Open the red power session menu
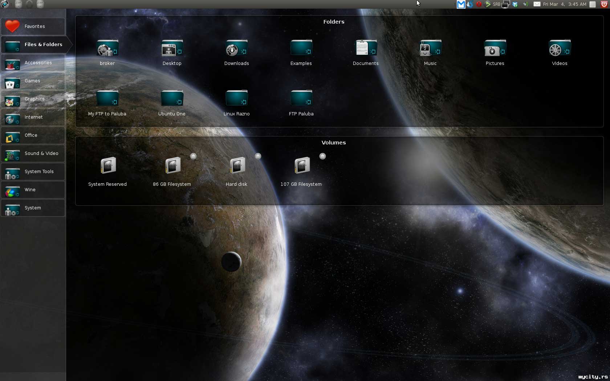The width and height of the screenshot is (610, 381). 604,4
